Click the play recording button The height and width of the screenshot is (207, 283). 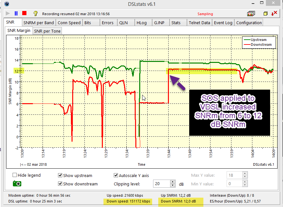(8, 13)
